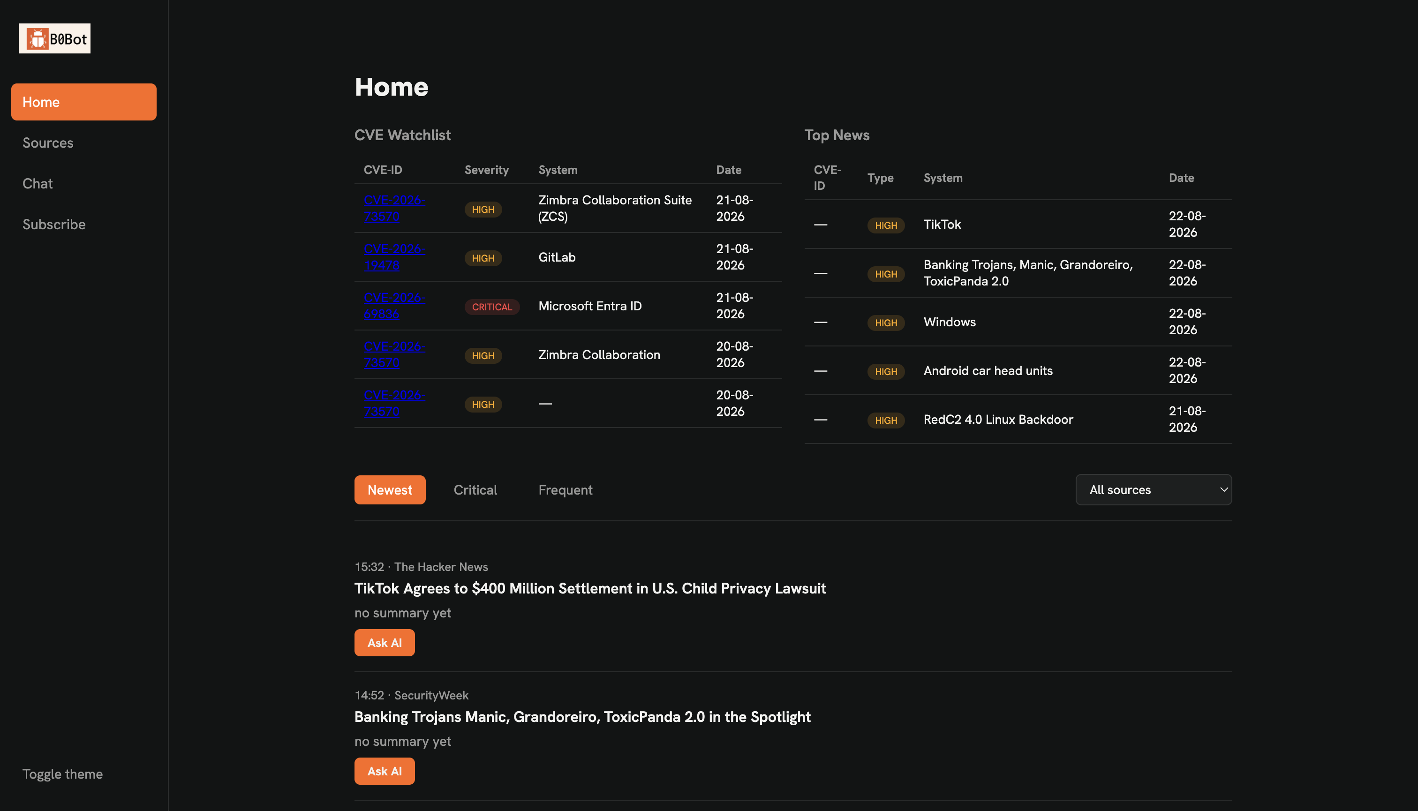Click '14:52 · SecurityWeek' timestamp
The height and width of the screenshot is (811, 1418).
(x=411, y=695)
